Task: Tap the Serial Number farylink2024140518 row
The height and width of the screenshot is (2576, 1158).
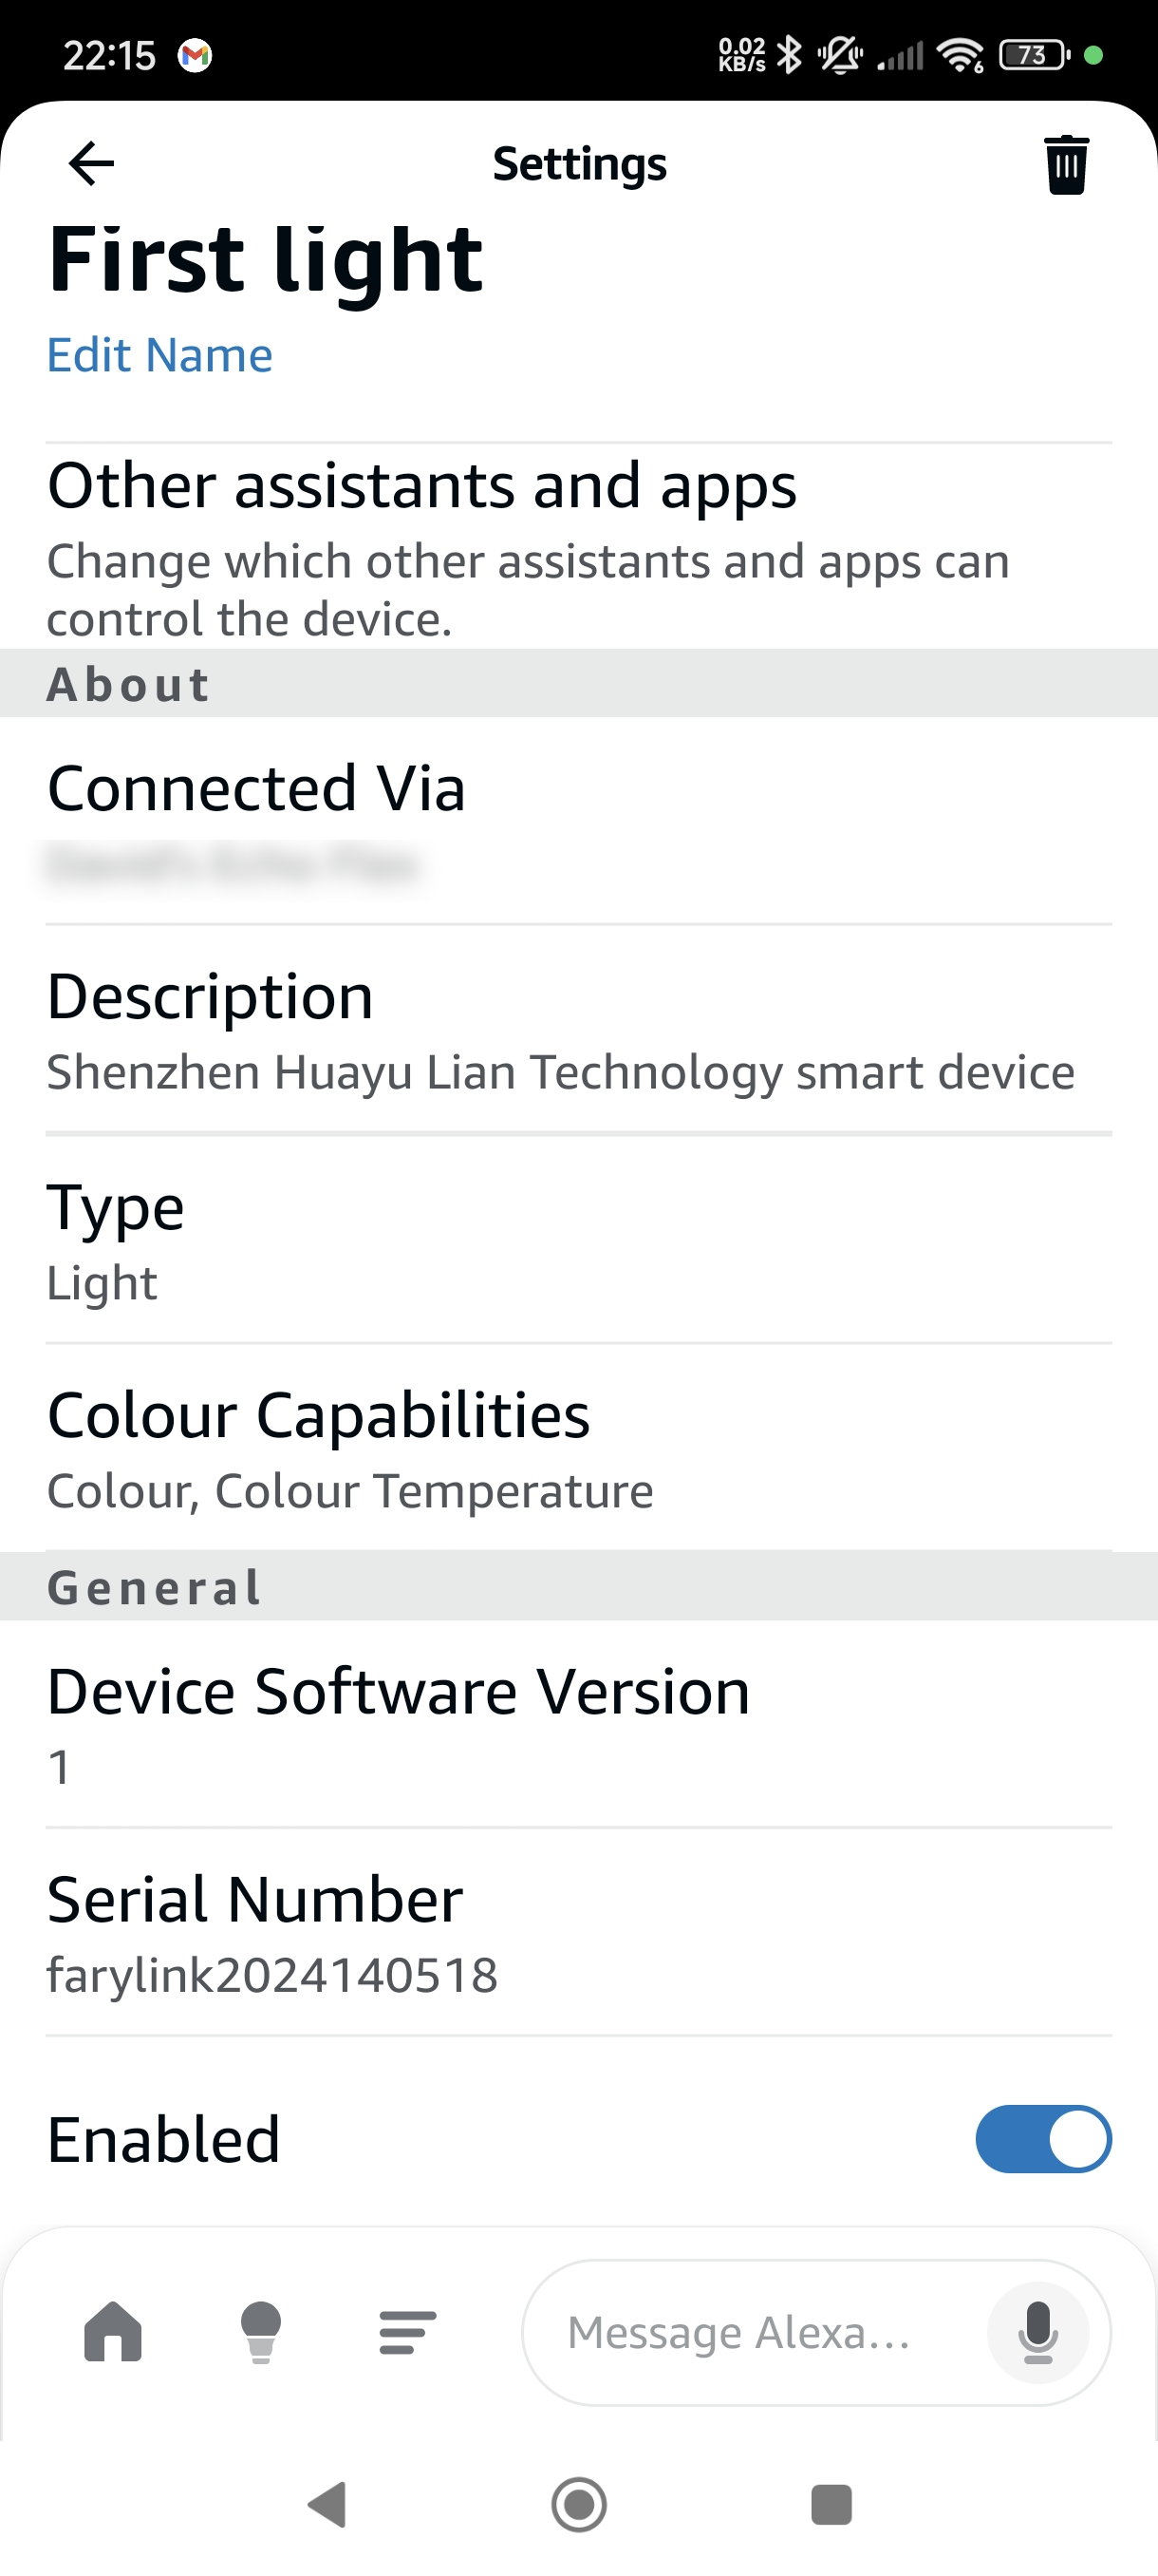Action: (578, 1932)
